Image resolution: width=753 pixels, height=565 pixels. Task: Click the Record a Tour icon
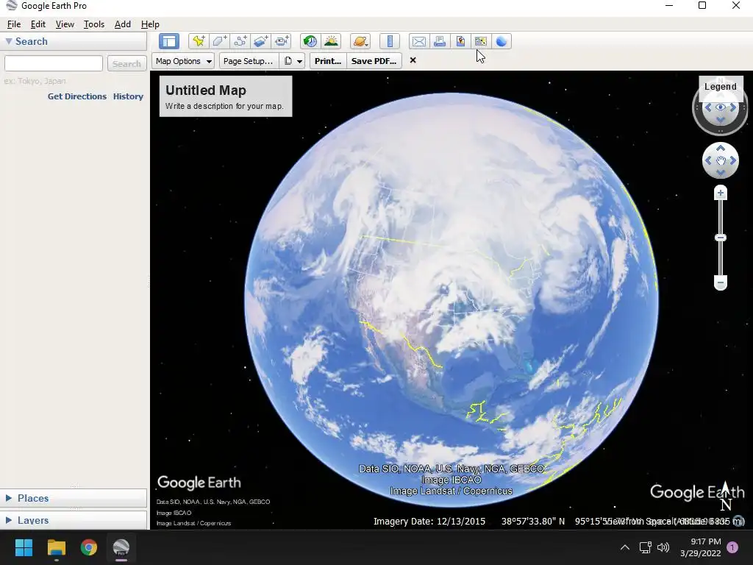(282, 41)
